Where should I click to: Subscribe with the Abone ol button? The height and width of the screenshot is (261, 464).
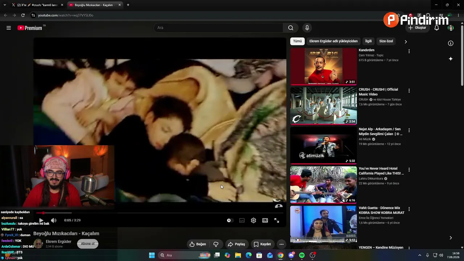(88, 244)
